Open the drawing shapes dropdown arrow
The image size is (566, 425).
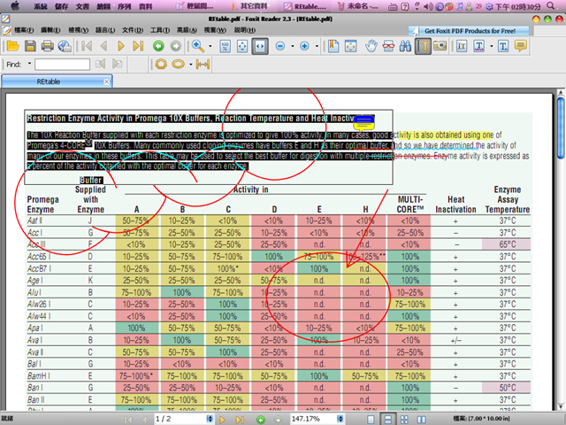pyautogui.click(x=191, y=65)
